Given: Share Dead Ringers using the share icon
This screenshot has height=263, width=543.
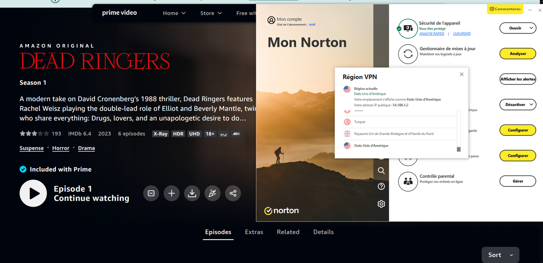Looking at the screenshot, I should click(233, 193).
